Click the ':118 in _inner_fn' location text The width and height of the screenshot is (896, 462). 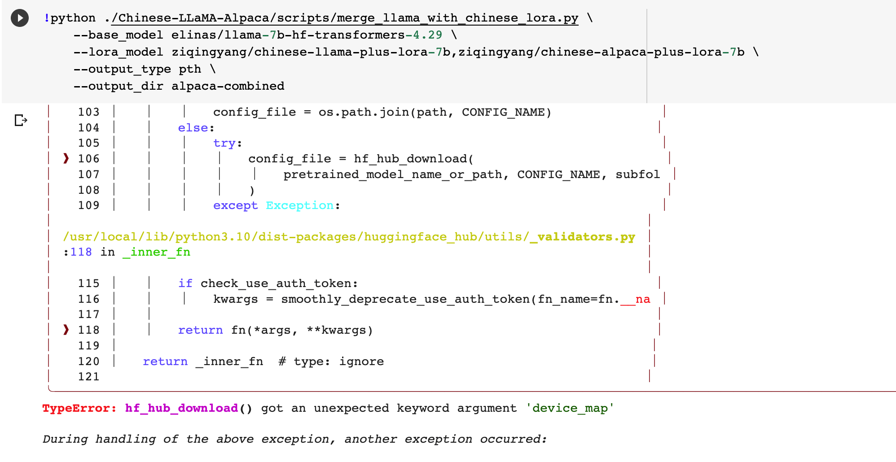point(127,252)
